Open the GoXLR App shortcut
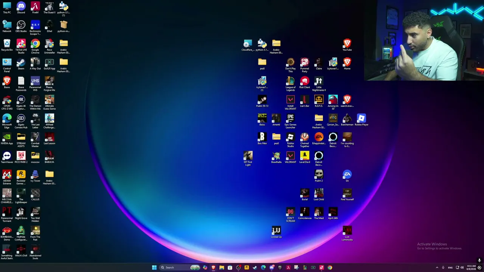The height and width of the screenshot is (272, 484). click(49, 64)
